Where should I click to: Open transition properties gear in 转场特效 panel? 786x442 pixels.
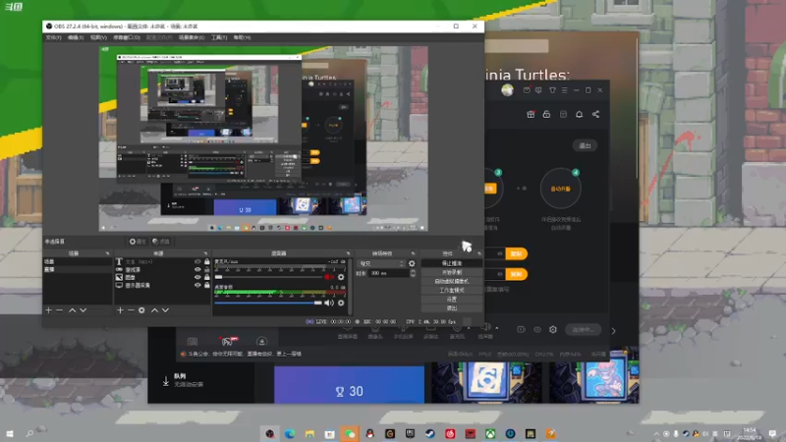click(412, 263)
